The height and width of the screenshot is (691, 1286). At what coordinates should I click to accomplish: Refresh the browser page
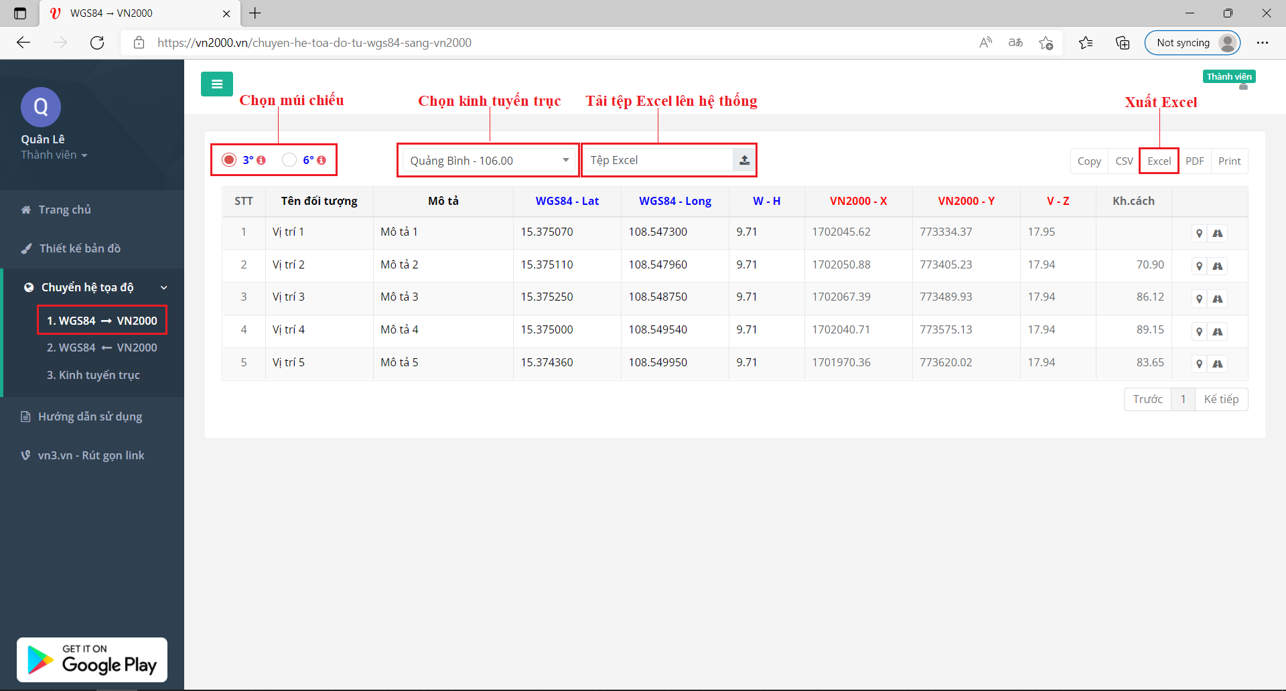point(97,43)
